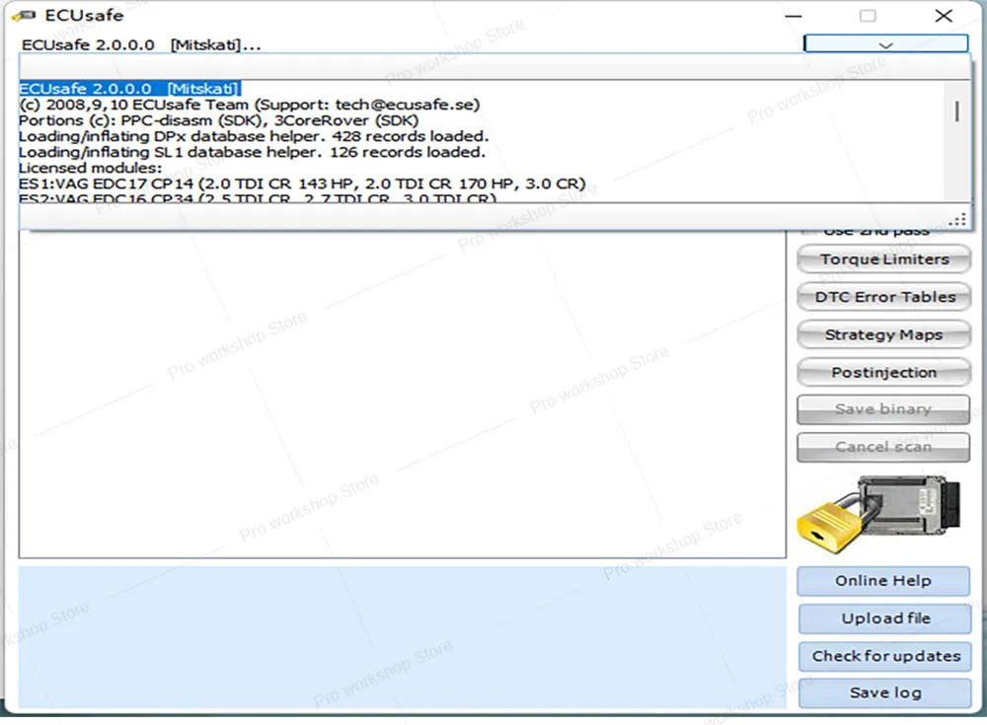
Task: Click the padlock ECU image
Action: (x=878, y=514)
